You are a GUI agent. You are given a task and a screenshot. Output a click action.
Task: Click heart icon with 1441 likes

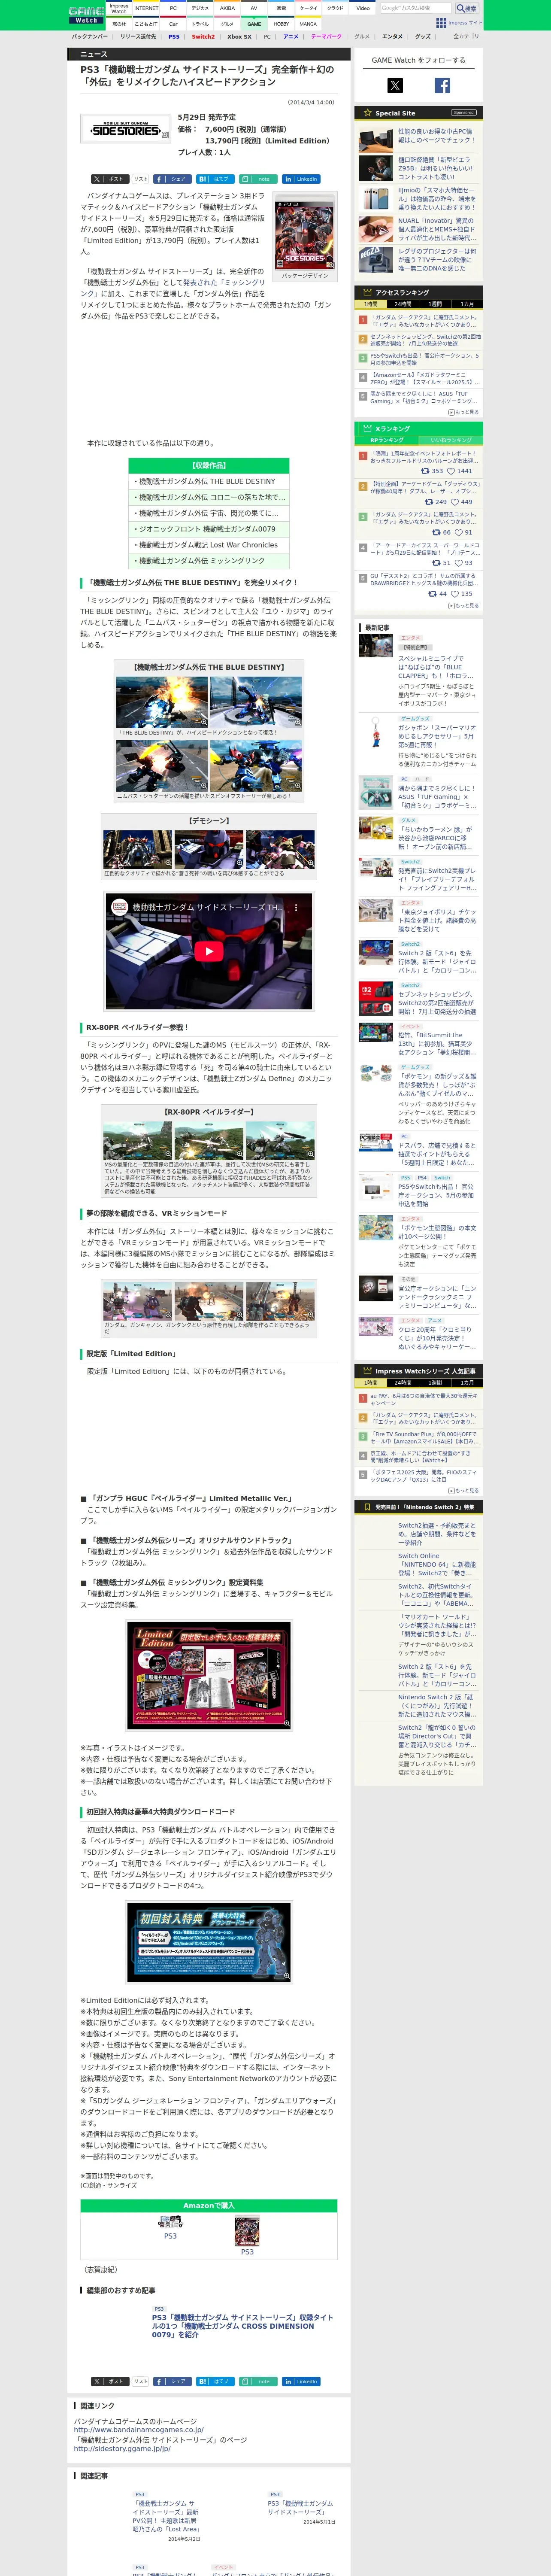pyautogui.click(x=451, y=471)
